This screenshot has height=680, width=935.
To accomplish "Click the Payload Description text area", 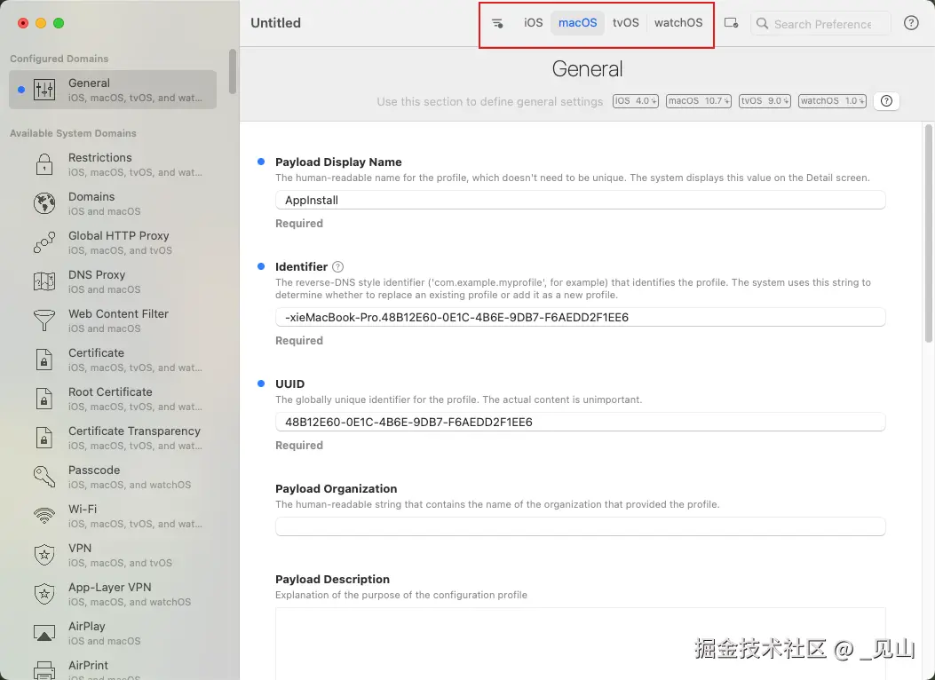I will click(x=580, y=644).
